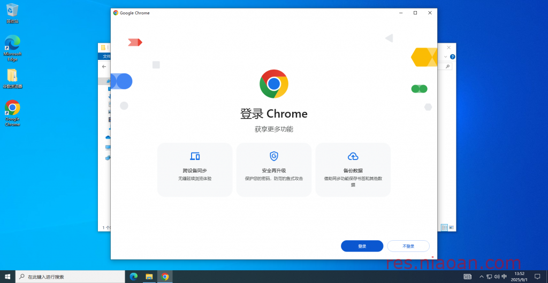The height and width of the screenshot is (283, 548).
Task: Select the 谷歌浏览器 folder on desktop
Action: point(12,78)
